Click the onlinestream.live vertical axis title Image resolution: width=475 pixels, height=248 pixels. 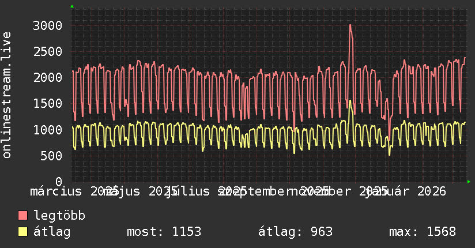(6, 95)
